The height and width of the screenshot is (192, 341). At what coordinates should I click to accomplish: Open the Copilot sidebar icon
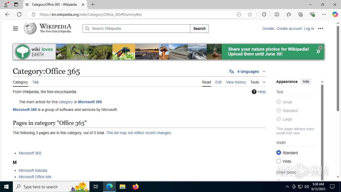(x=335, y=14)
